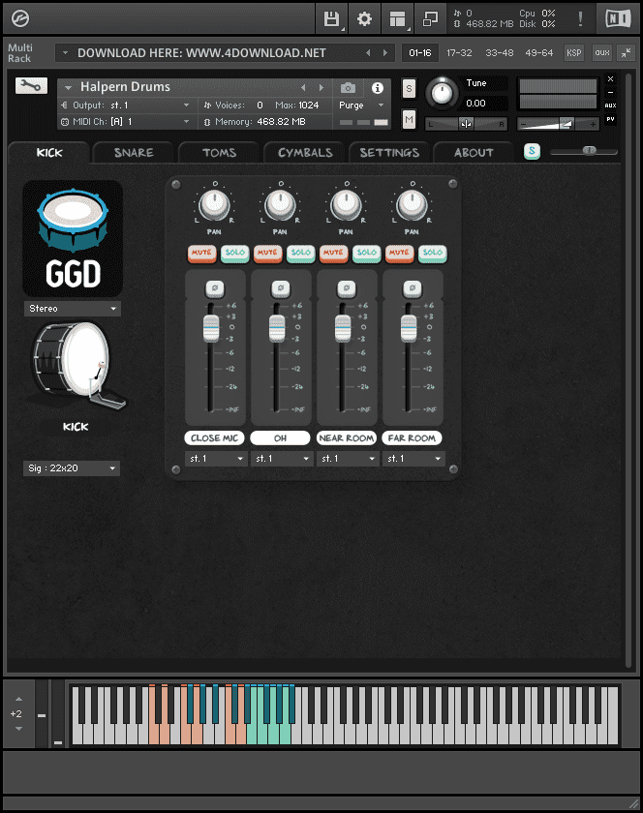Click the minimized view window icon
Screen dimensions: 643x813
[x=430, y=19]
